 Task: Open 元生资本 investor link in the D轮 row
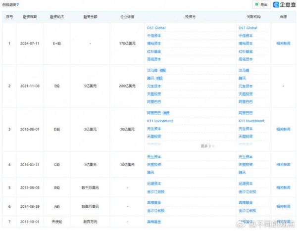point(154,129)
